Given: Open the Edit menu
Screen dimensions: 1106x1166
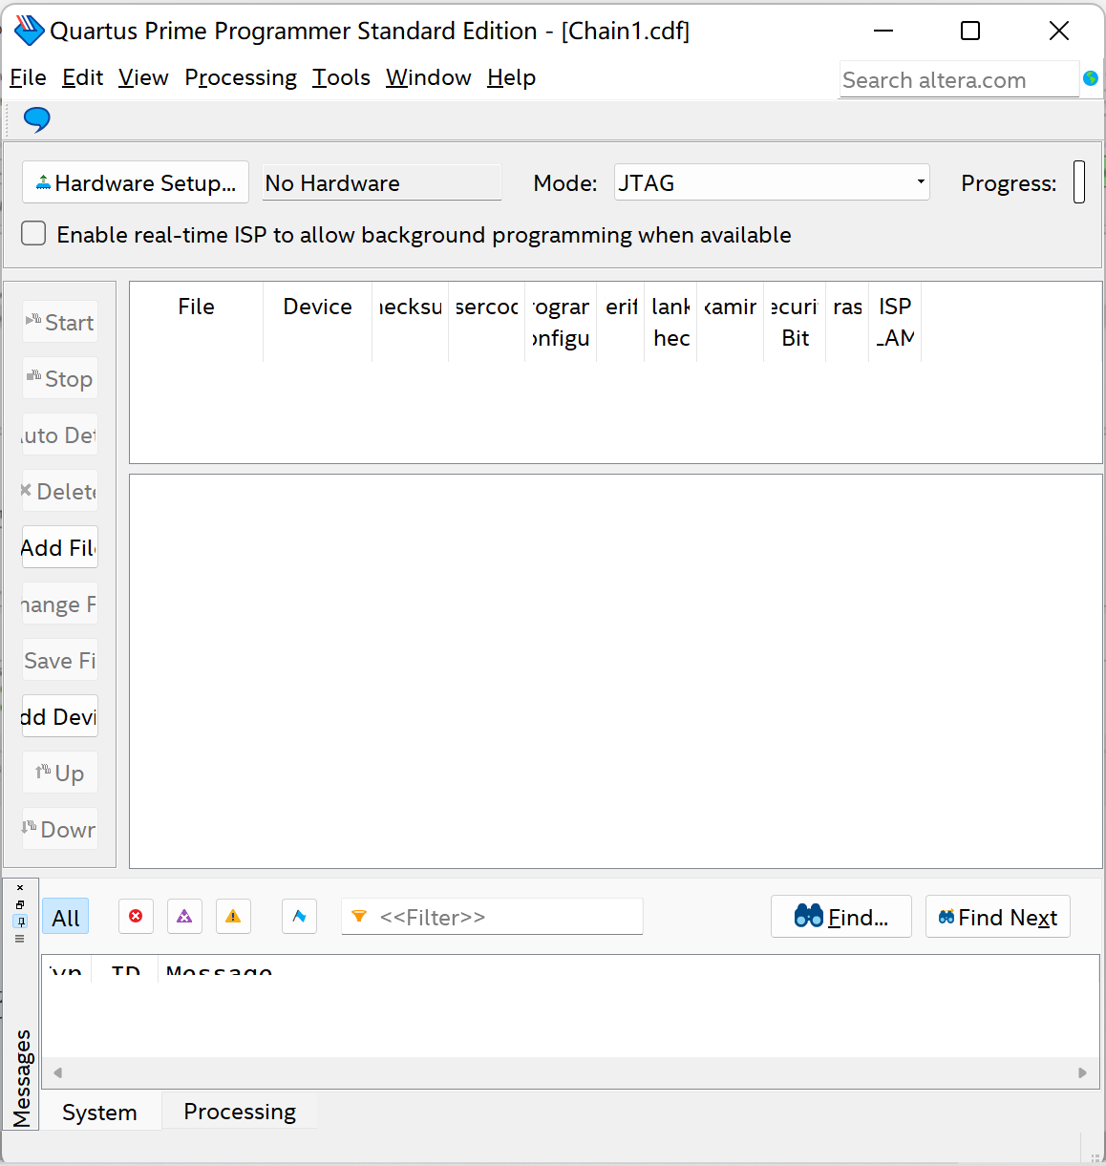Looking at the screenshot, I should pos(83,77).
